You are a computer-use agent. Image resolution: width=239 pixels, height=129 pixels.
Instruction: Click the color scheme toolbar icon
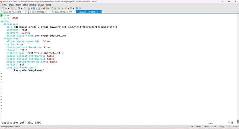[29, 8]
